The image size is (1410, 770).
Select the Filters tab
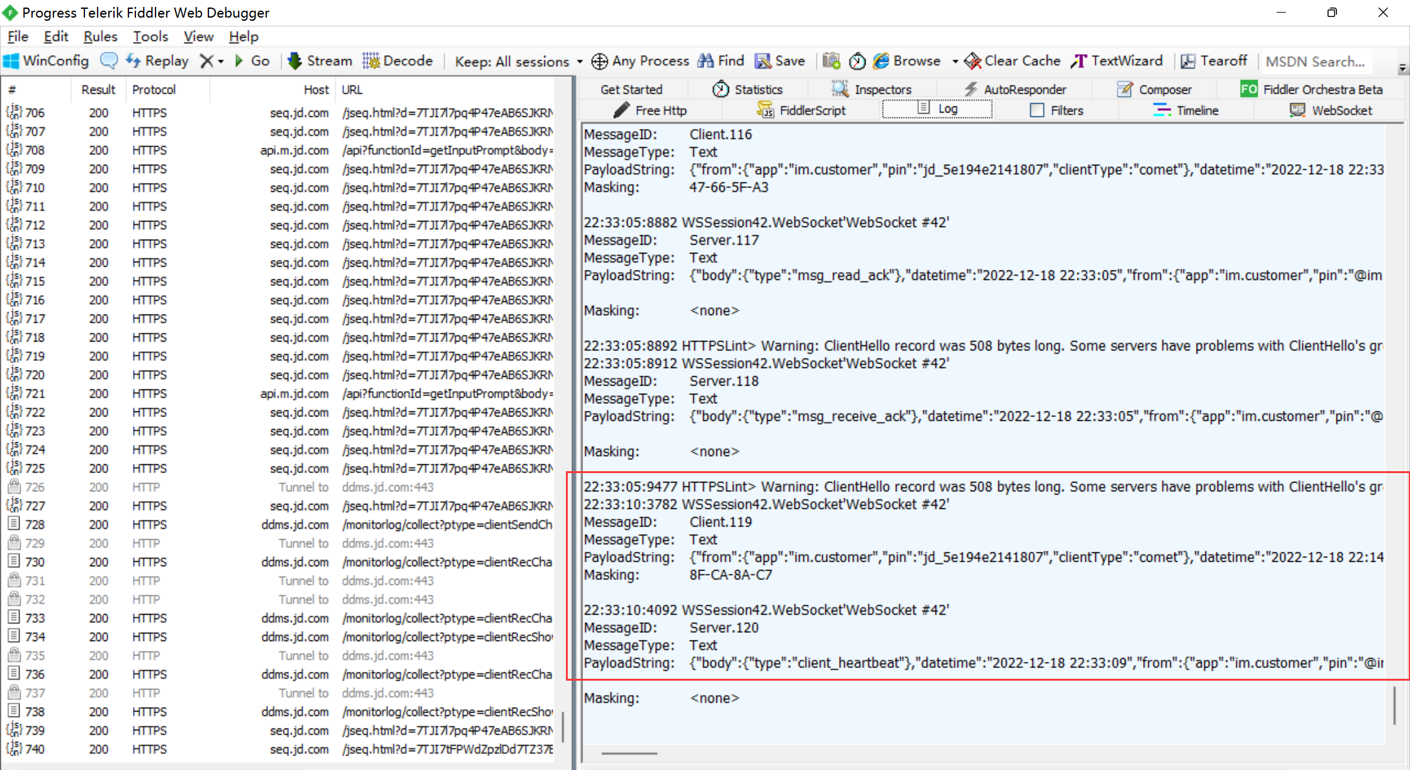click(1057, 109)
